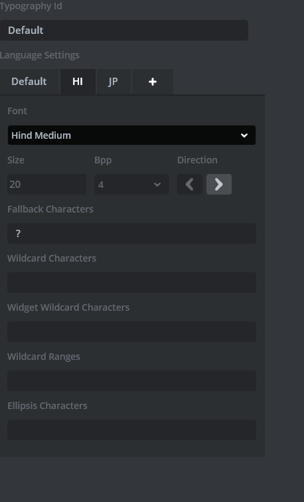The image size is (304, 502).
Task: Select right-to-left direction arrow
Action: click(190, 184)
